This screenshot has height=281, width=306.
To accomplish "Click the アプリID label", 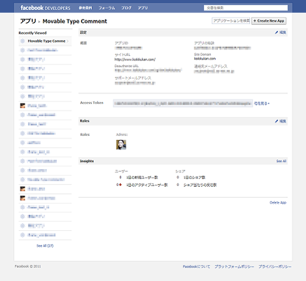I will tap(121, 43).
